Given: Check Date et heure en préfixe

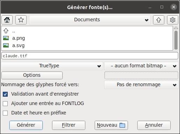Looking at the screenshot, I should pyautogui.click(x=5, y=113).
